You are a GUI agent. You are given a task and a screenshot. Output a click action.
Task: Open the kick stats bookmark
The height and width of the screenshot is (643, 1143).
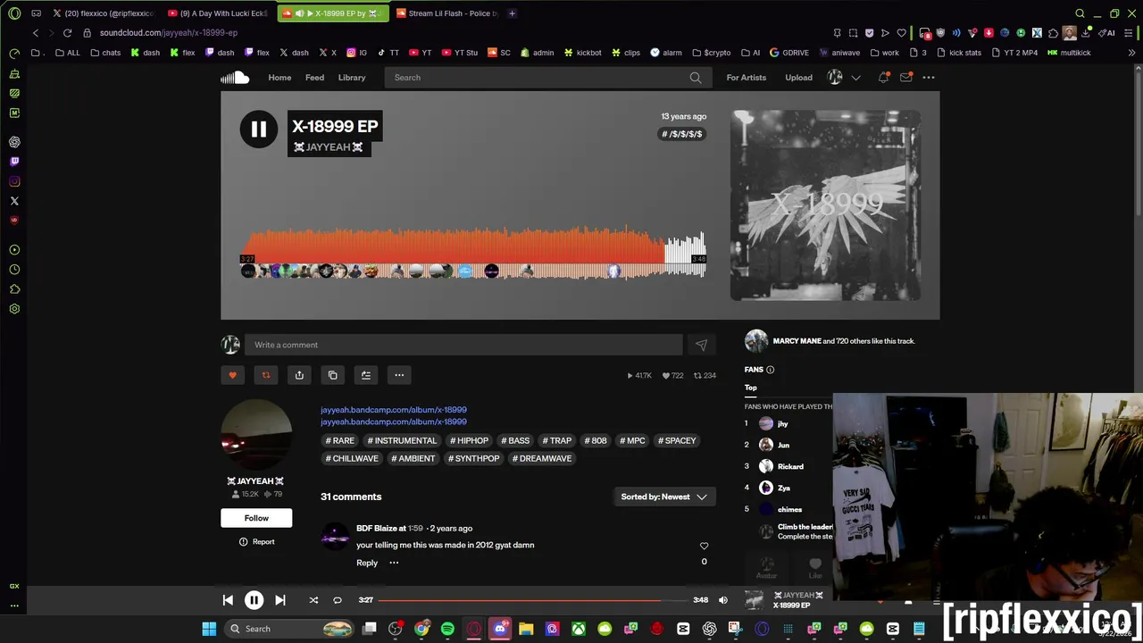point(959,53)
